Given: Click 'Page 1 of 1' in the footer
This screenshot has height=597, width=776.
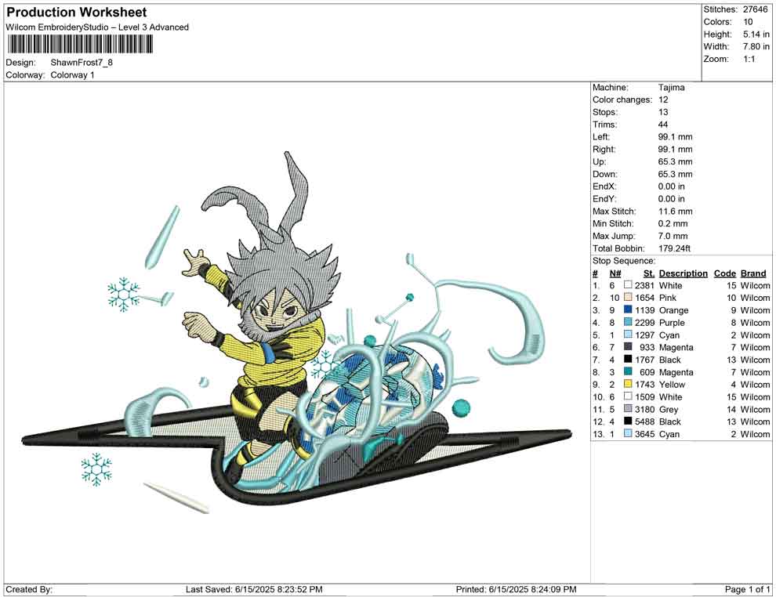Looking at the screenshot, I should click(x=747, y=589).
